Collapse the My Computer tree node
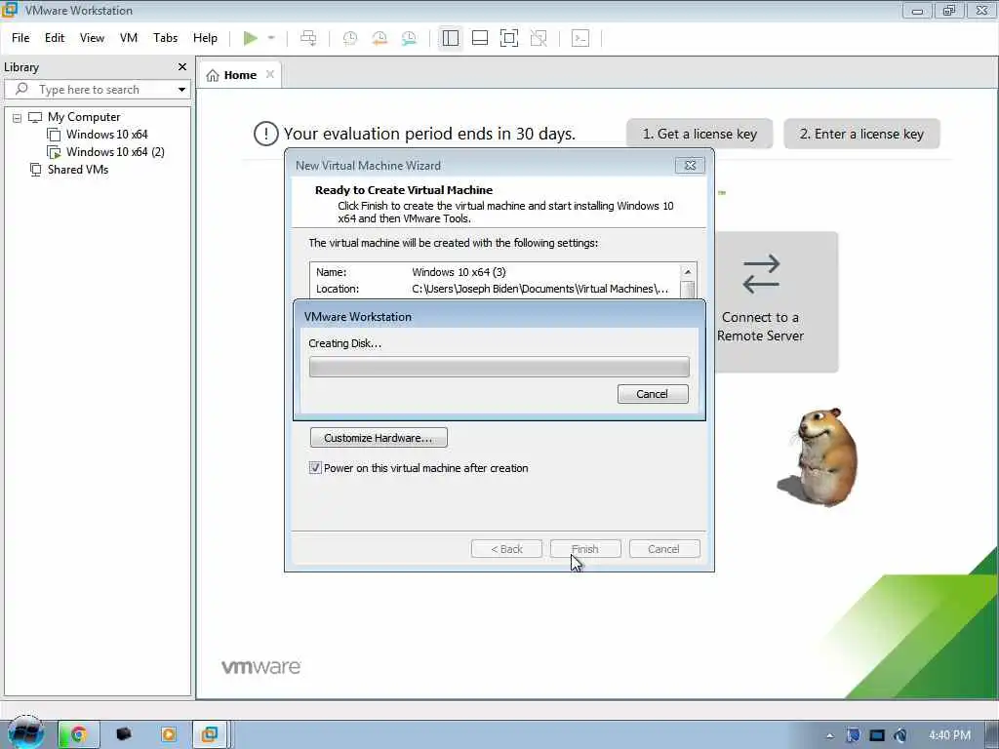Viewport: 999px width, 749px height. pyautogui.click(x=18, y=118)
